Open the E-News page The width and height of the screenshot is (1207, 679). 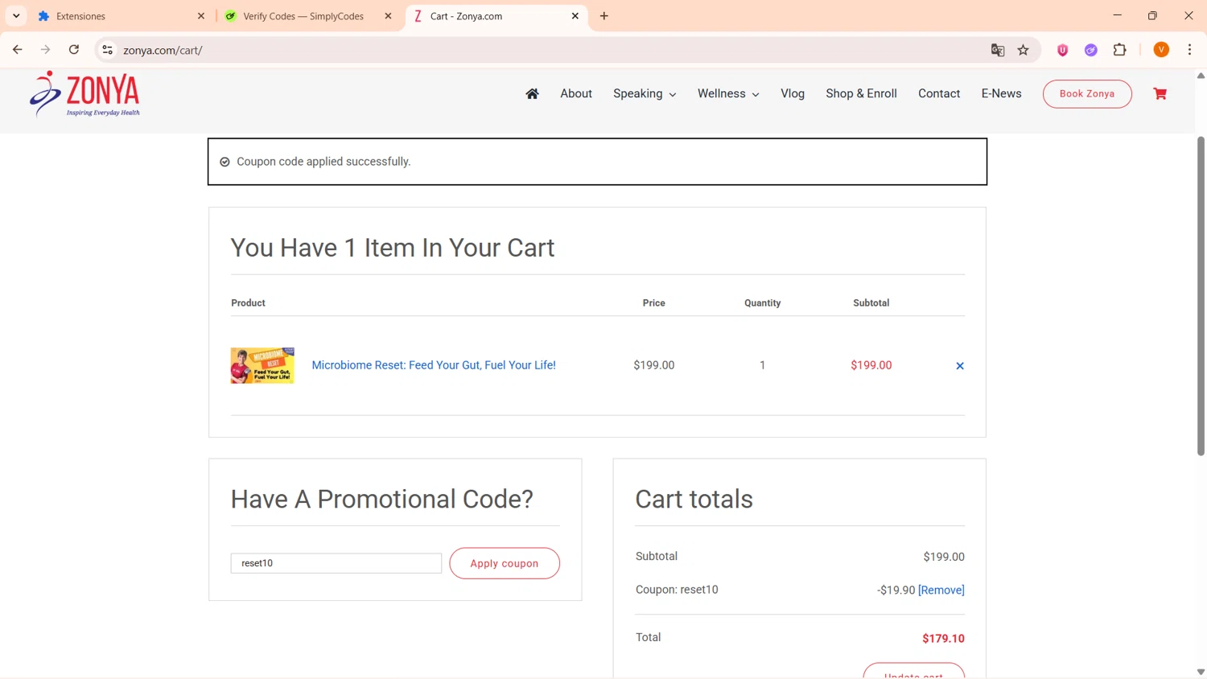tap(1001, 94)
